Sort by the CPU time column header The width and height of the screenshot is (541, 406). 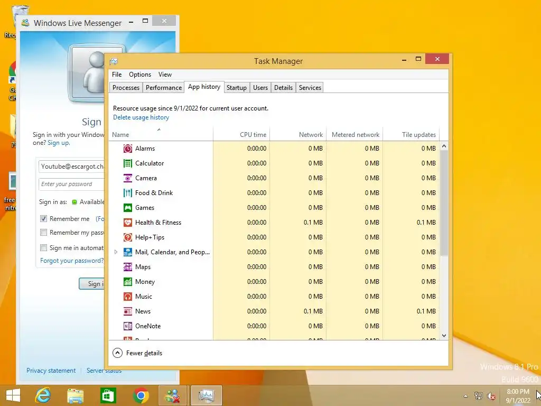241,135
